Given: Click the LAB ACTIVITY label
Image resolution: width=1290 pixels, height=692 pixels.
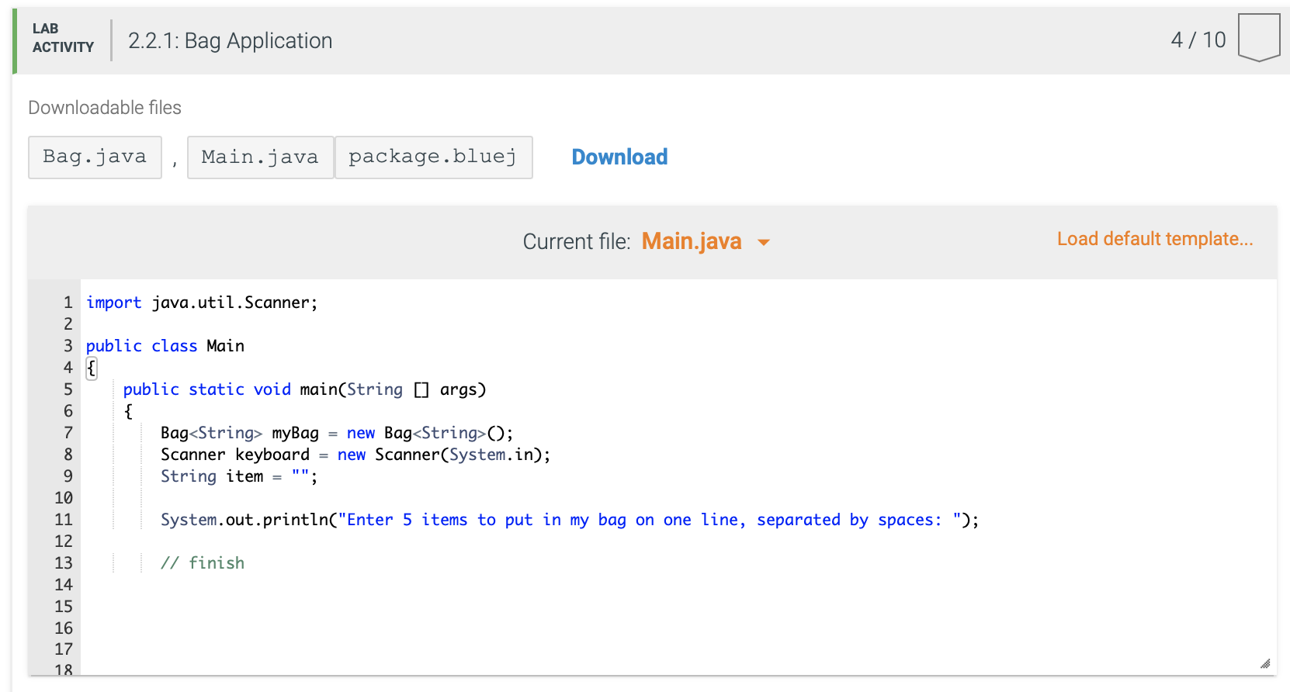Looking at the screenshot, I should click(63, 38).
